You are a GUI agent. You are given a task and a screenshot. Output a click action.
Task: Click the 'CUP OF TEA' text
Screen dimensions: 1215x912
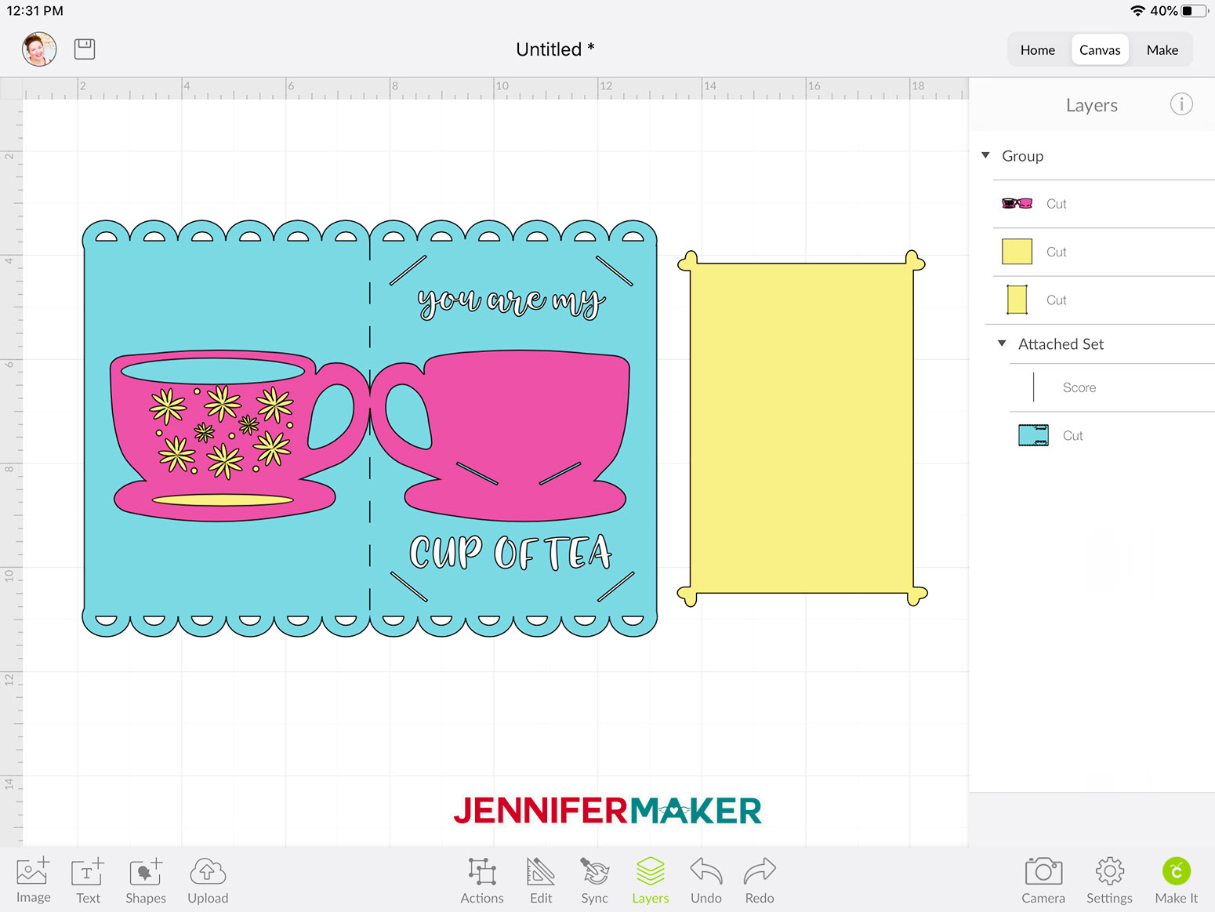click(511, 552)
